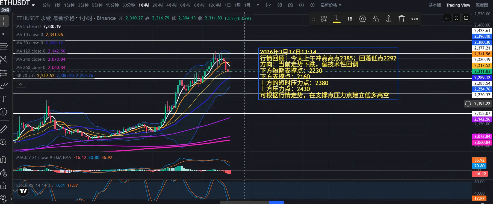The width and height of the screenshot is (493, 204).
Task: Select the 15分钟 timeframe
Action: [x=112, y=5]
